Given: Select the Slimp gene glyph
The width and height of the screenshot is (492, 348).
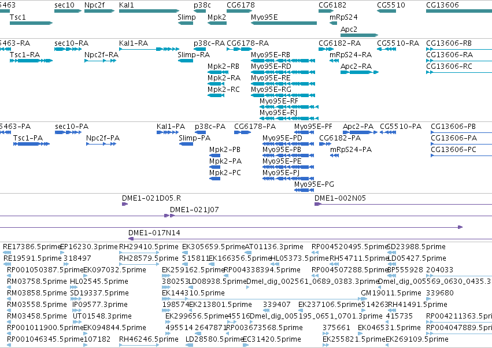Looking at the screenshot, I should [x=185, y=23].
